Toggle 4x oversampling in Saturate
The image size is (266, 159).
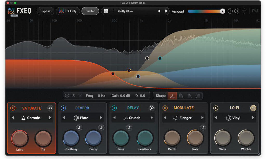[x=50, y=108]
